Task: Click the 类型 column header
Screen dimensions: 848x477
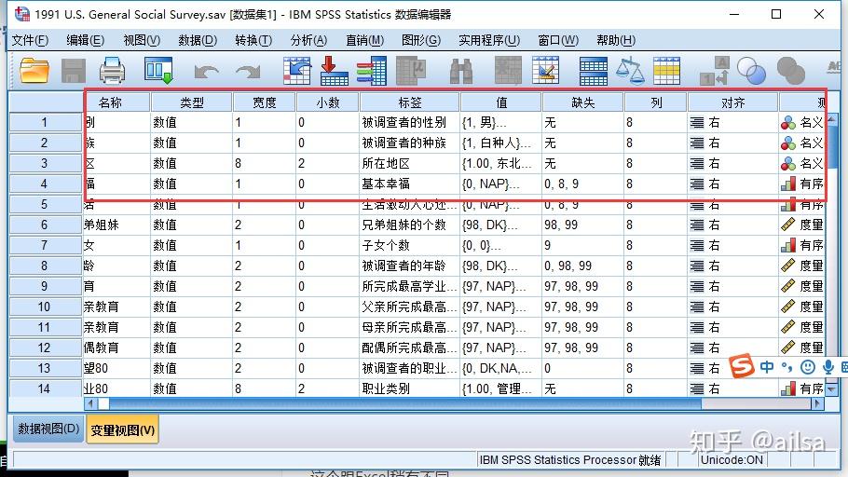Action: [x=191, y=102]
